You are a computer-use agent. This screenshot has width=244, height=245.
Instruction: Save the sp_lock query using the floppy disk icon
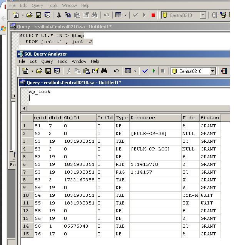[x=48, y=71]
